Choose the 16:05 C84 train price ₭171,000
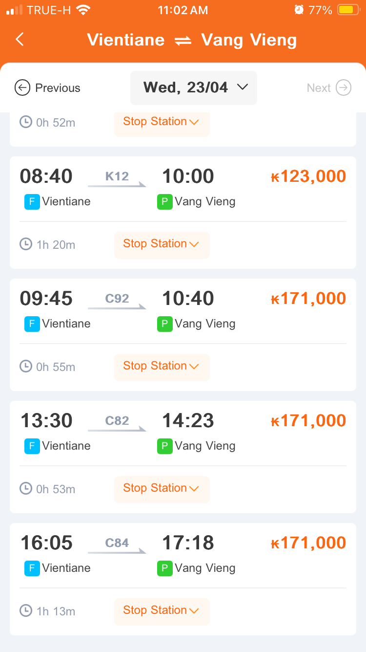366x652 pixels. pos(308,543)
